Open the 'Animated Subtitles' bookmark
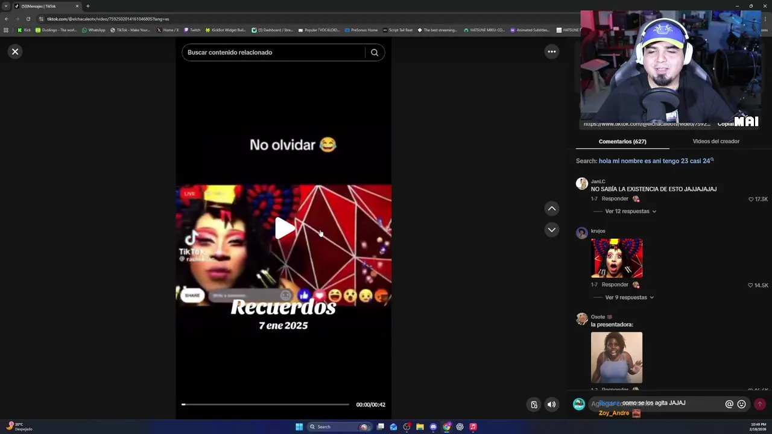The image size is (772, 434). [530, 30]
